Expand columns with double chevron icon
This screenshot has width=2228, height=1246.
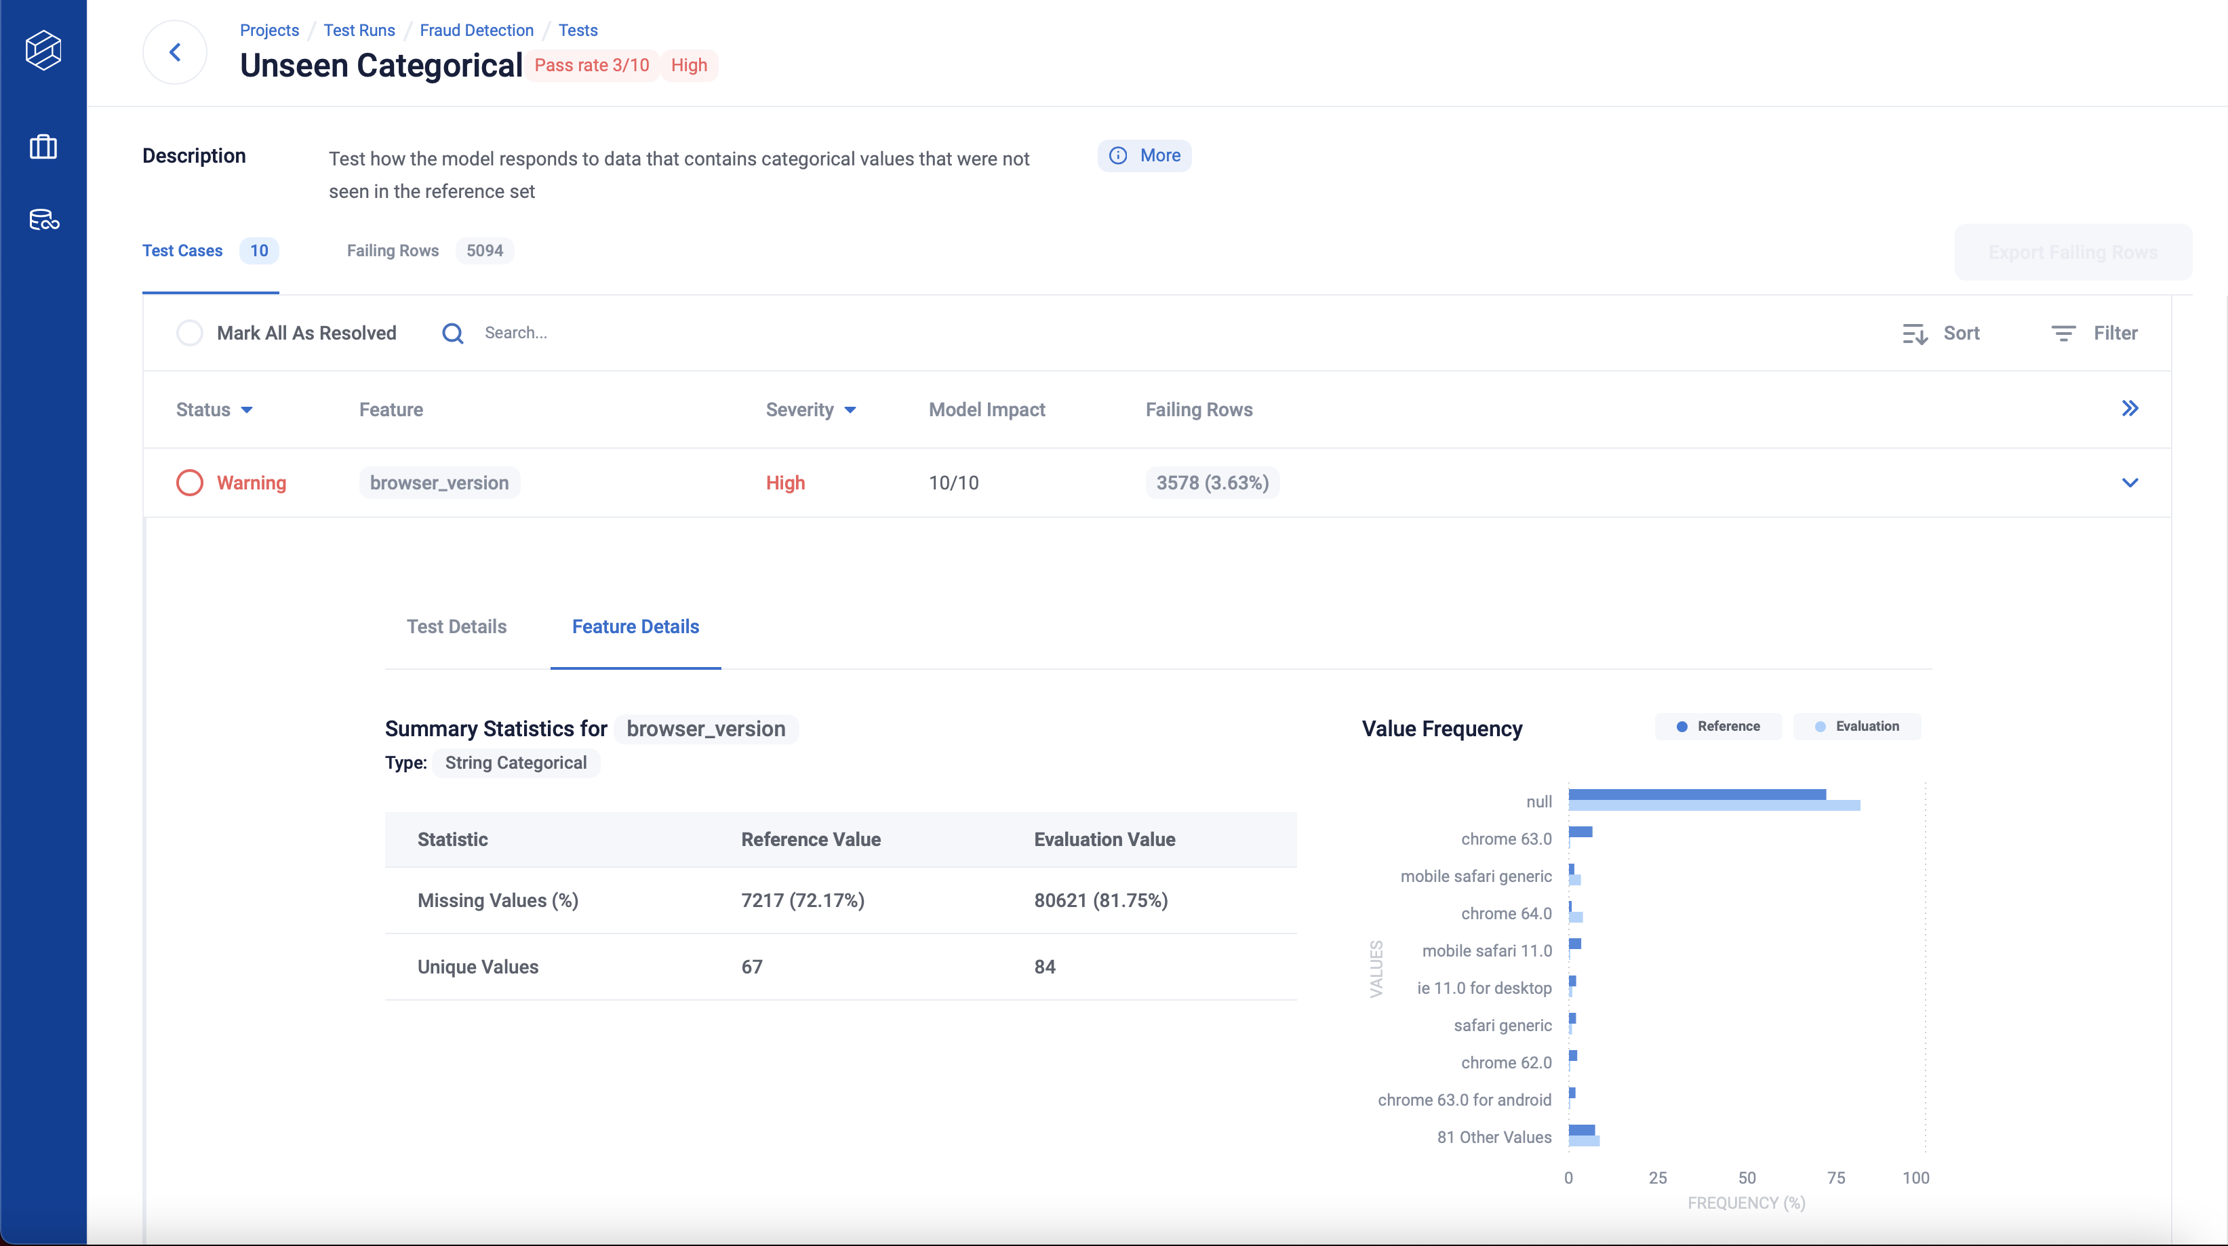pos(2130,408)
